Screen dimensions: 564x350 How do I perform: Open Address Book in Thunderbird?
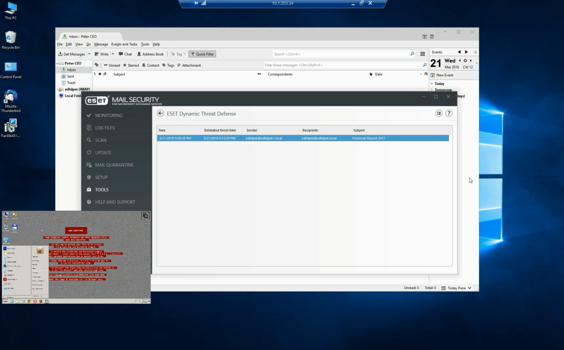coord(150,54)
